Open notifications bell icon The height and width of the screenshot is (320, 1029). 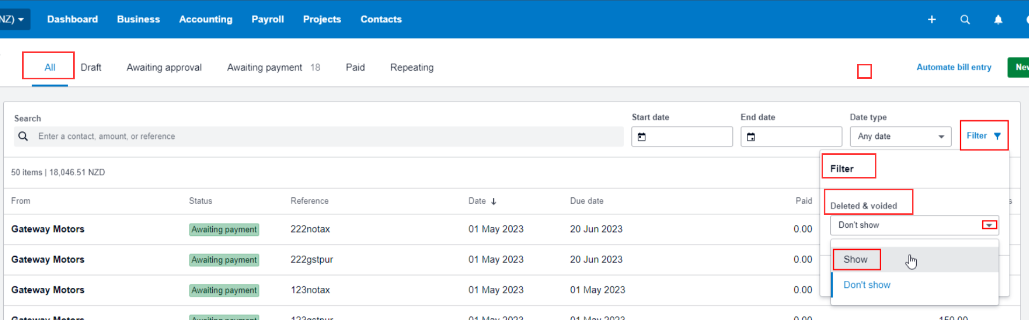click(x=998, y=19)
